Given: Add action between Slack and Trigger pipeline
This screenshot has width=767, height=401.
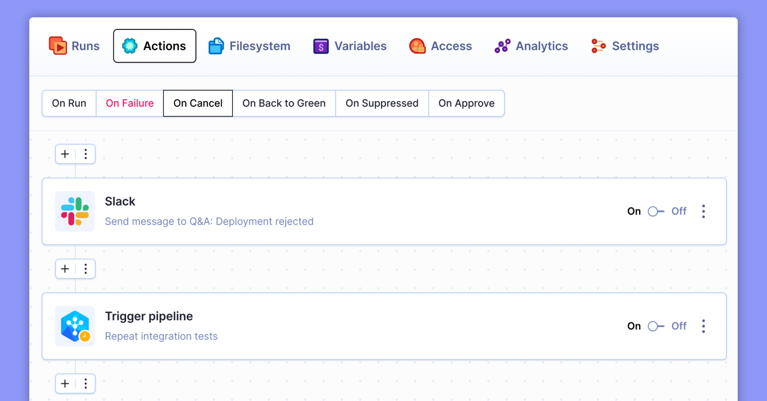Looking at the screenshot, I should point(65,269).
